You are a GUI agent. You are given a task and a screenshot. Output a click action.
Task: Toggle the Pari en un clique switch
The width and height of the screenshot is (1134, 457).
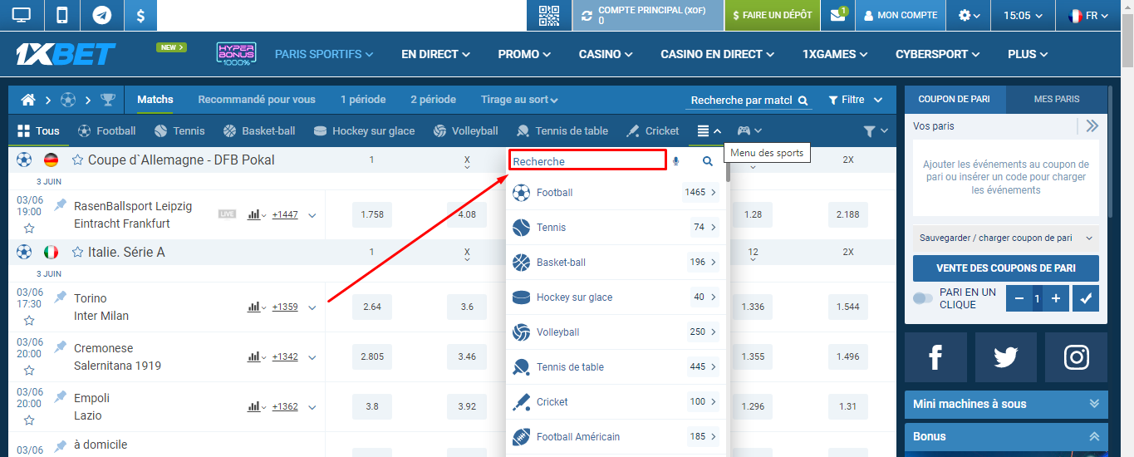(923, 298)
